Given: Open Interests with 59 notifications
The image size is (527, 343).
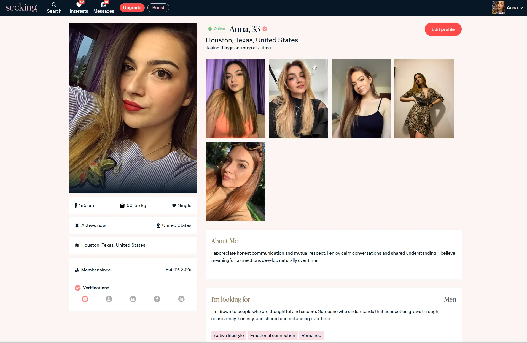Looking at the screenshot, I should point(79,8).
